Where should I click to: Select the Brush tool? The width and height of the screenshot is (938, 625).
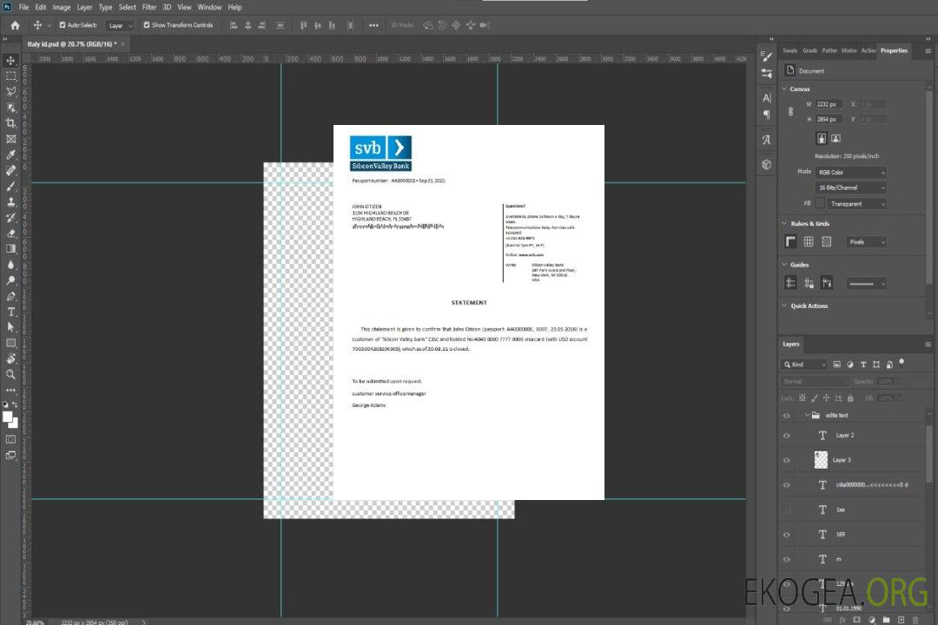[10, 186]
